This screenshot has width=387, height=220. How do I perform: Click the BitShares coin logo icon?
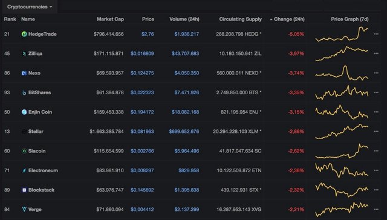[24, 92]
